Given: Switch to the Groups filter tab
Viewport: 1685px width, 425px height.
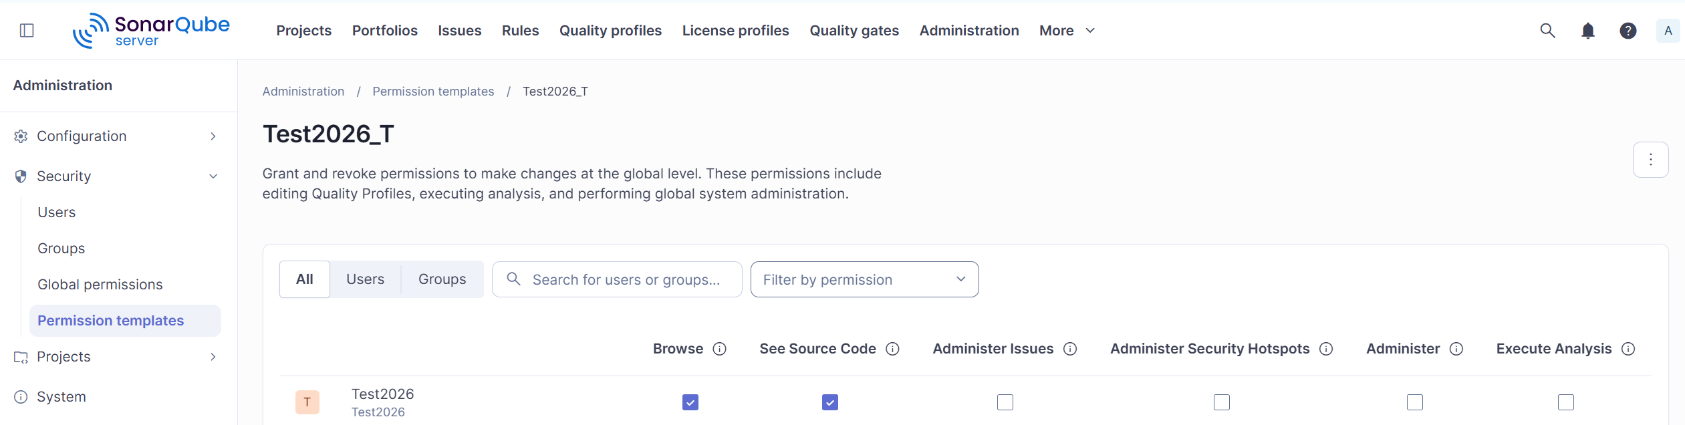Looking at the screenshot, I should tap(442, 279).
